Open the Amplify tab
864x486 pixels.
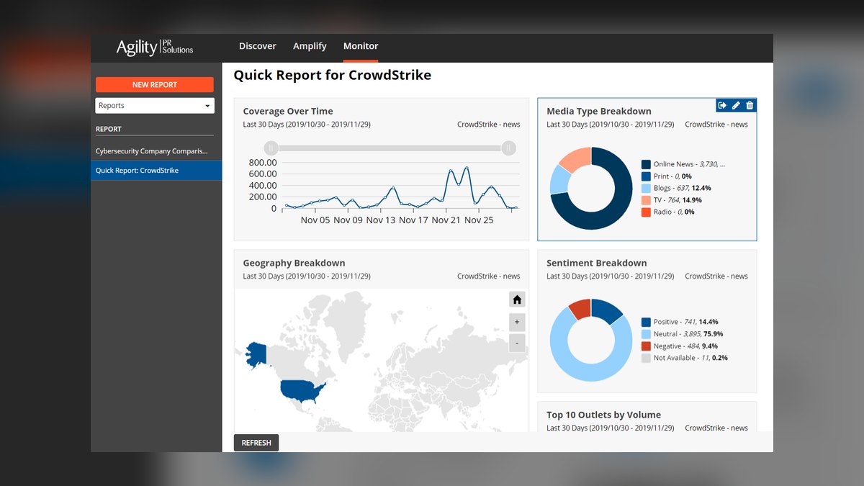310,46
